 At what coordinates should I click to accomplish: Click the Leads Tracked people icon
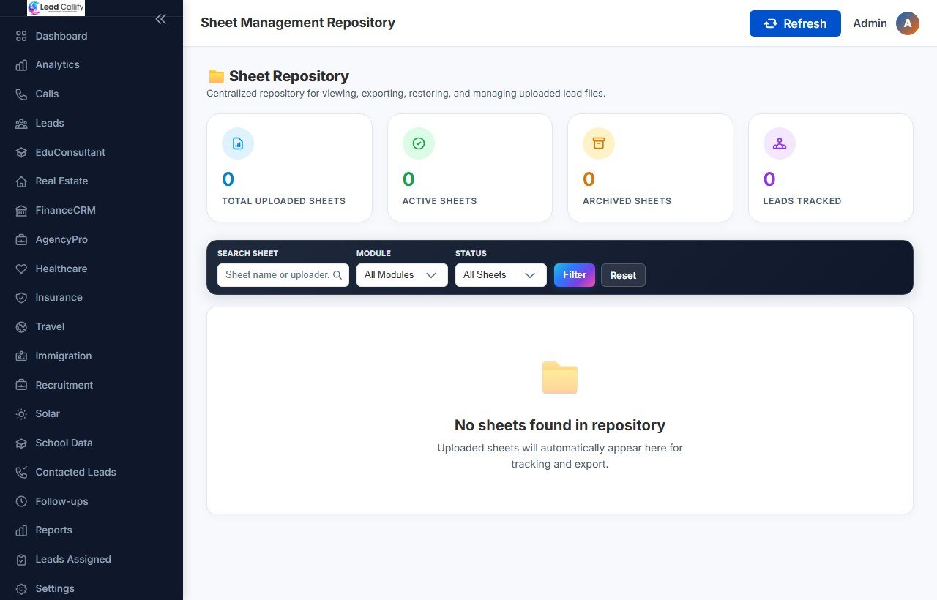click(x=780, y=143)
